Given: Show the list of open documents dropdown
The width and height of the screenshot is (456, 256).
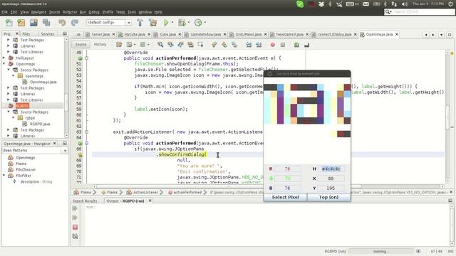Looking at the screenshot, I should point(441,35).
